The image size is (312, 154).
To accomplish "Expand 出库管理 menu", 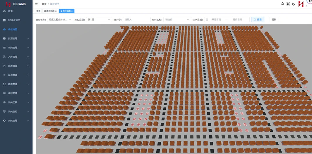I will tap(16, 66).
